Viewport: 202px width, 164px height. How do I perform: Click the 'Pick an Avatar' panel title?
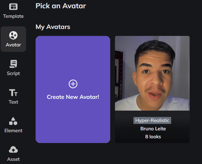(61, 6)
